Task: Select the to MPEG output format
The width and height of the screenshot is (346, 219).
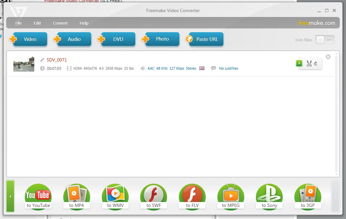Action: coord(230,196)
